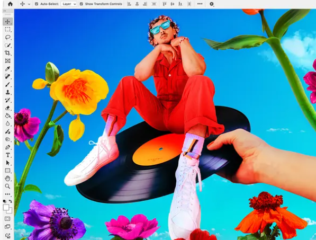Select the Rectangular Marquee tool
Screen dimensions: 316x240
pyautogui.click(x=7, y=30)
